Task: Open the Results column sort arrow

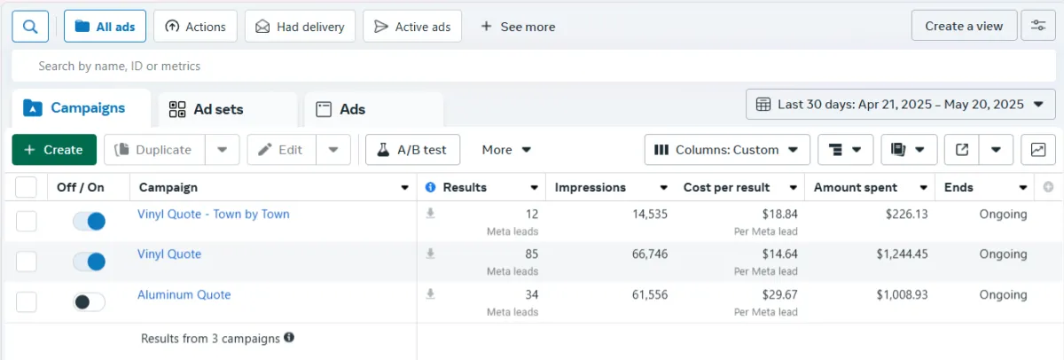Action: tap(534, 188)
